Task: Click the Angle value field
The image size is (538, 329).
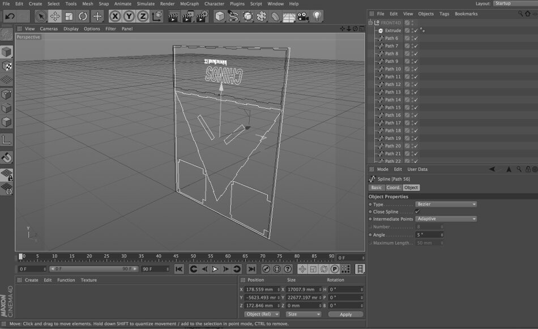Action: click(x=429, y=235)
